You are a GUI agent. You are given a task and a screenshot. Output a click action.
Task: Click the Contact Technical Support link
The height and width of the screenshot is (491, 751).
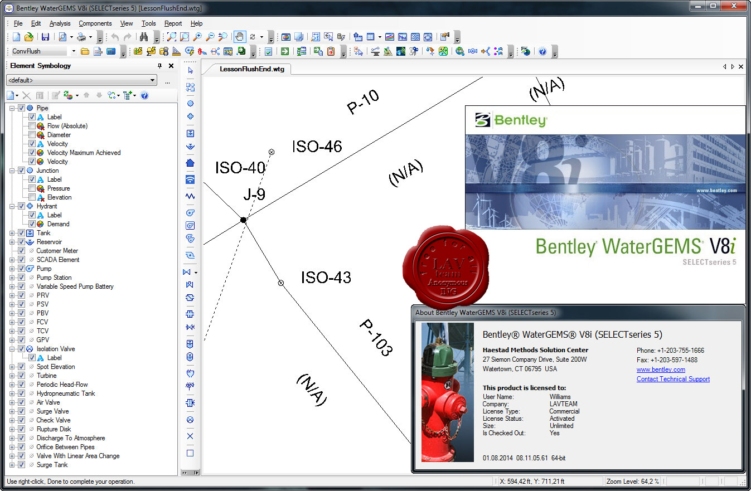pyautogui.click(x=673, y=379)
